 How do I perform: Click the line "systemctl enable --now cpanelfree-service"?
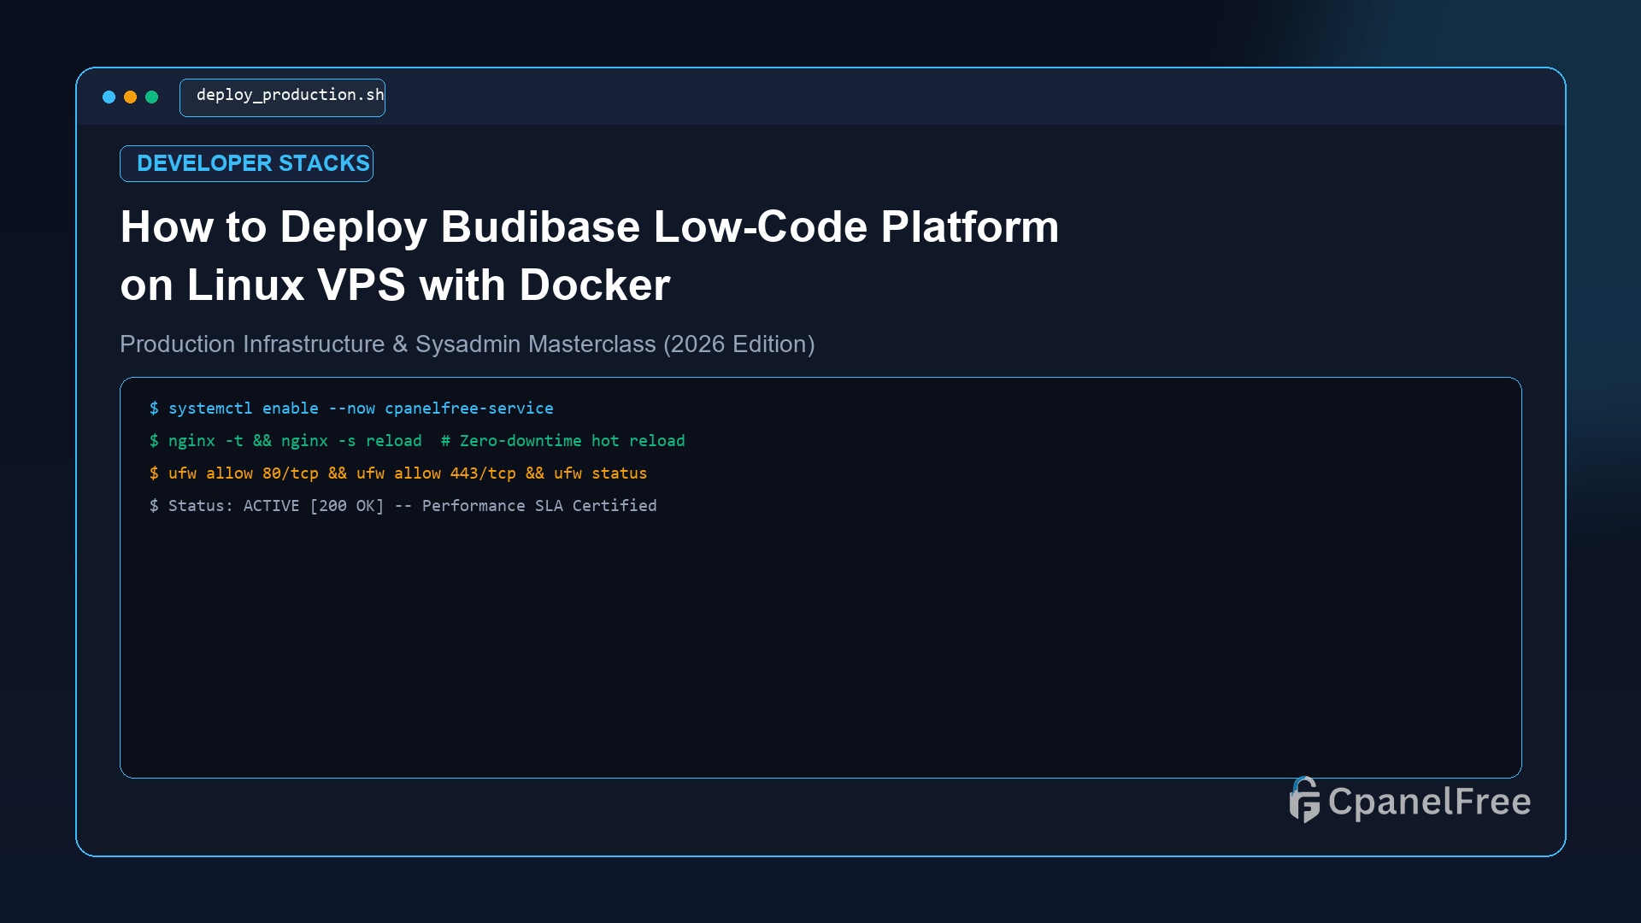(351, 409)
